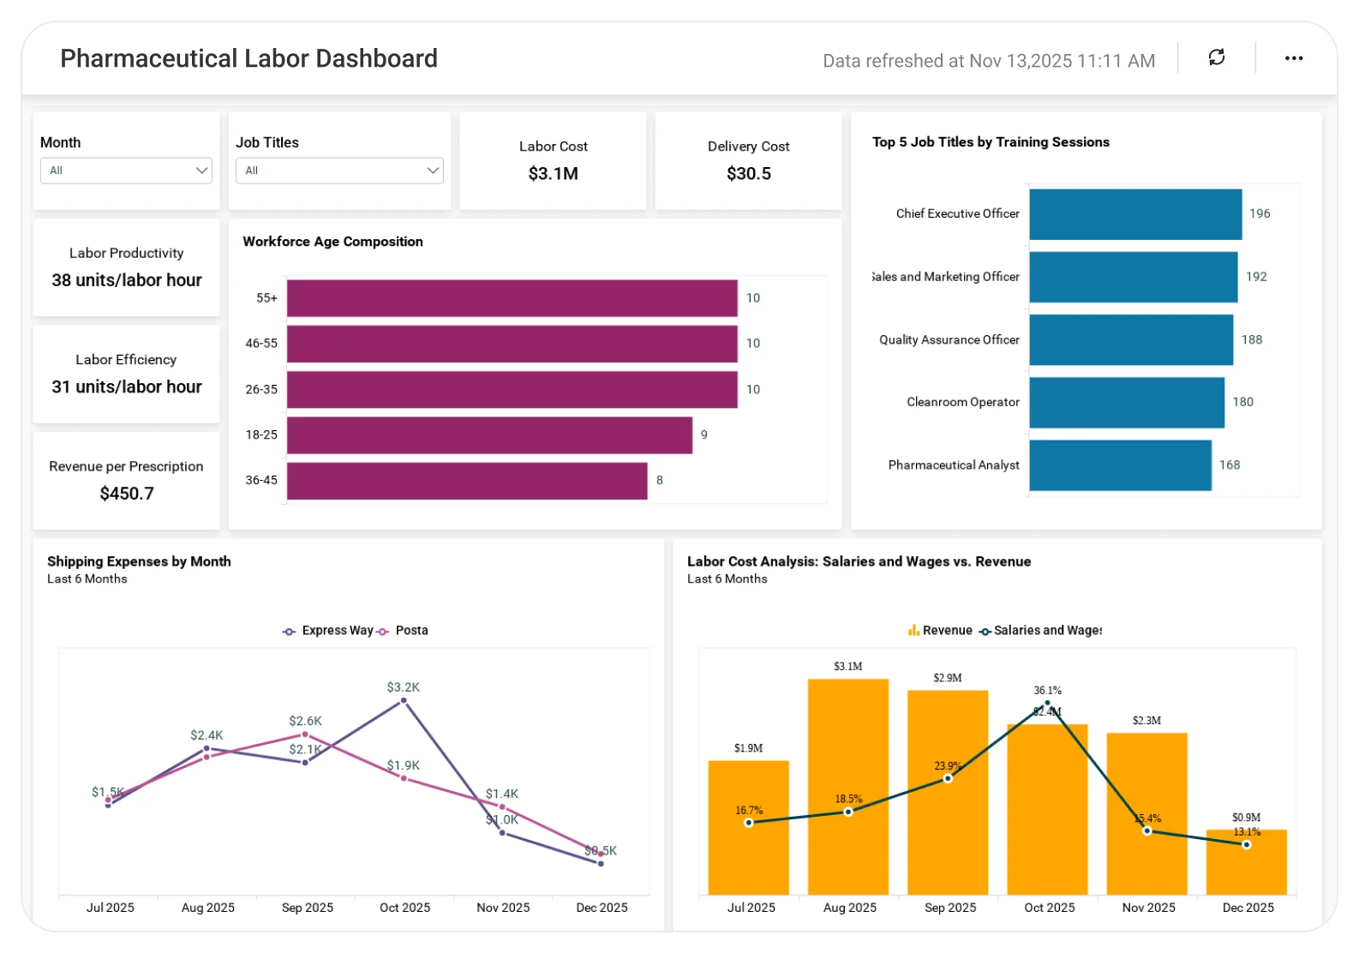
Task: Click the 26-35 age group bar
Action: pyautogui.click(x=512, y=389)
